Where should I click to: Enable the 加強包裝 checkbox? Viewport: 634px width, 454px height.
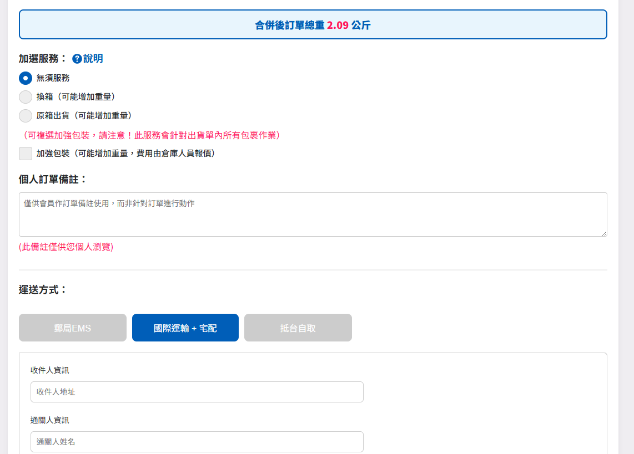[x=26, y=154]
